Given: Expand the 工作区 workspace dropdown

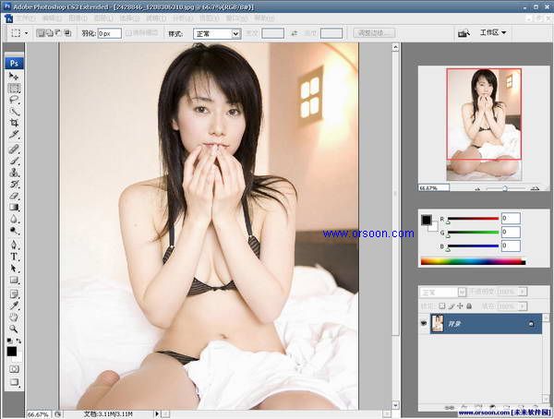Looking at the screenshot, I should coord(494,32).
